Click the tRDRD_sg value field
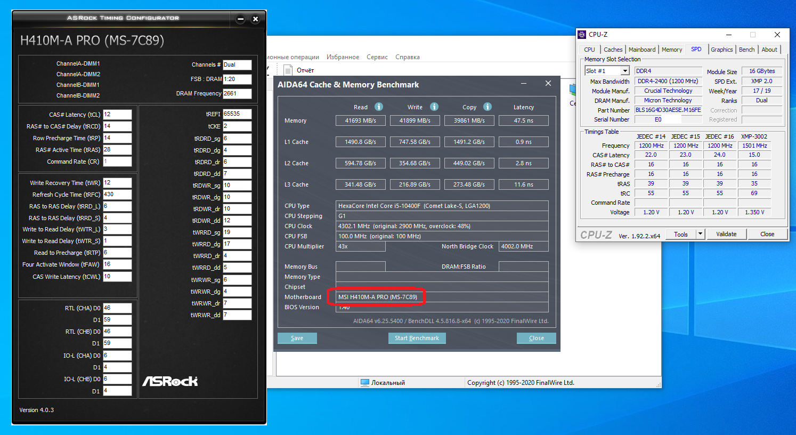The height and width of the screenshot is (435, 796). pos(237,138)
